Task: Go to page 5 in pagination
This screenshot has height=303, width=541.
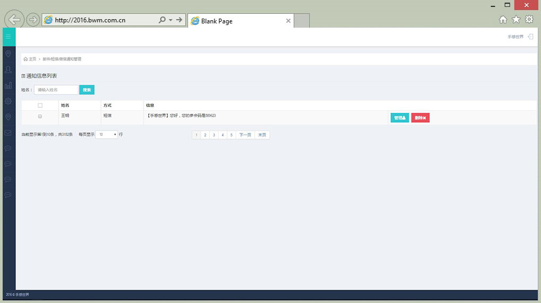Action: click(x=231, y=135)
